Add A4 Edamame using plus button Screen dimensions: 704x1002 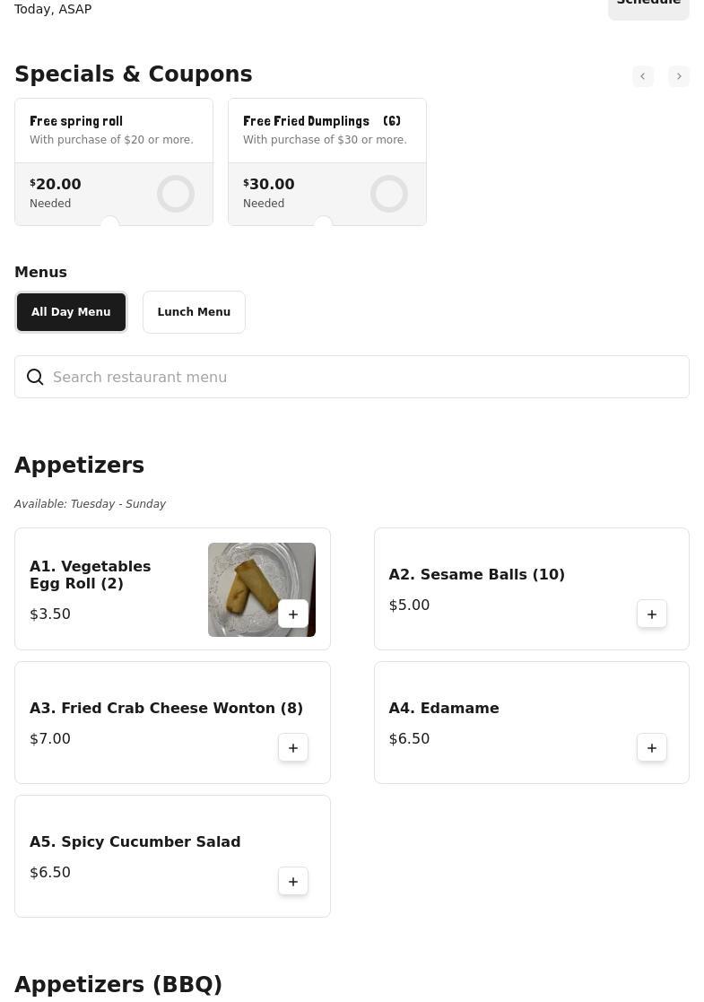652,748
